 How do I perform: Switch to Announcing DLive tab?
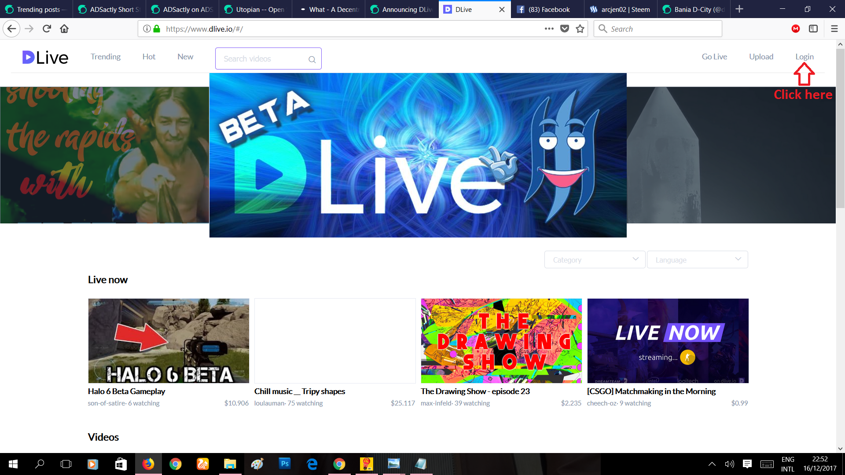click(401, 9)
